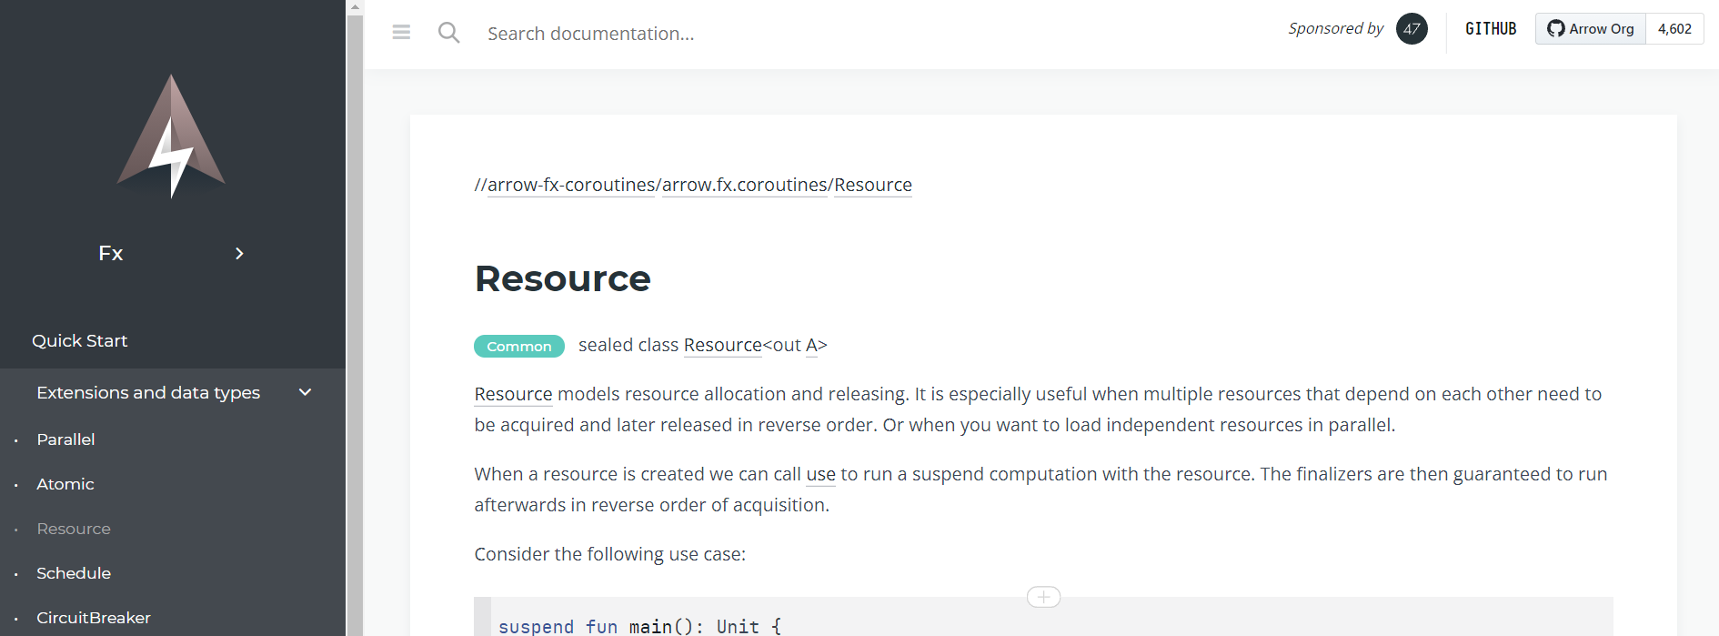Open Fx library chevron arrow

[x=239, y=253]
